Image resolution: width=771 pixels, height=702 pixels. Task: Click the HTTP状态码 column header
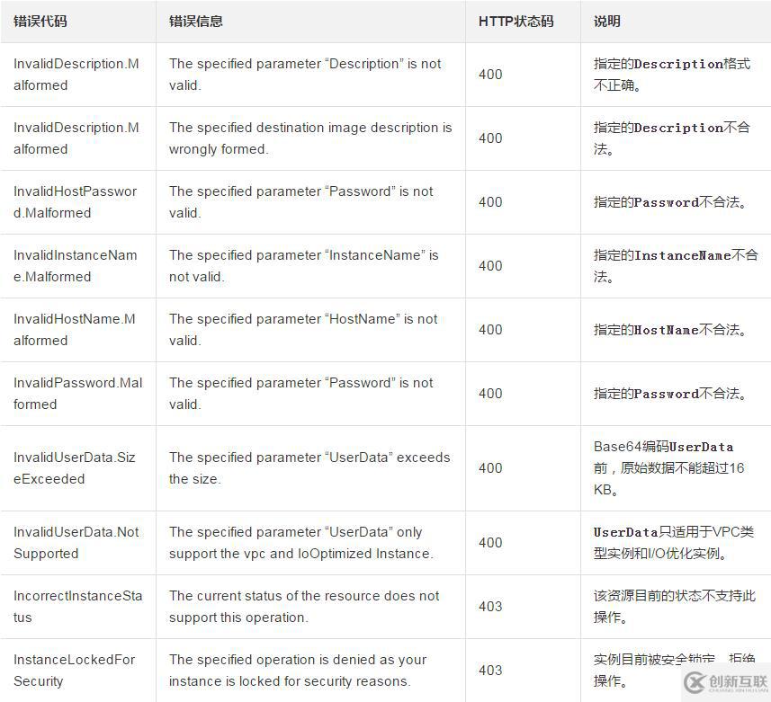click(x=515, y=21)
